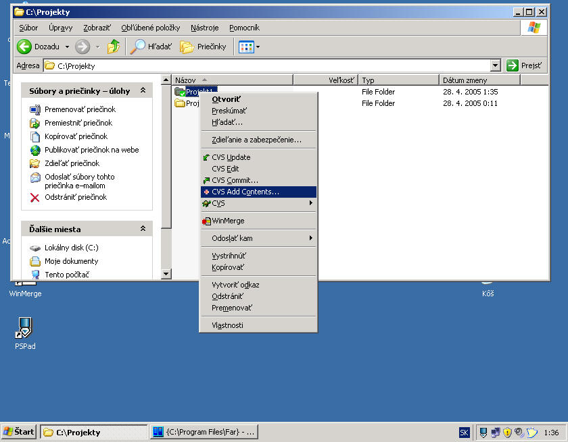The width and height of the screenshot is (568, 442).
Task: Click the SK keyboard language indicator
Action: pos(464,433)
